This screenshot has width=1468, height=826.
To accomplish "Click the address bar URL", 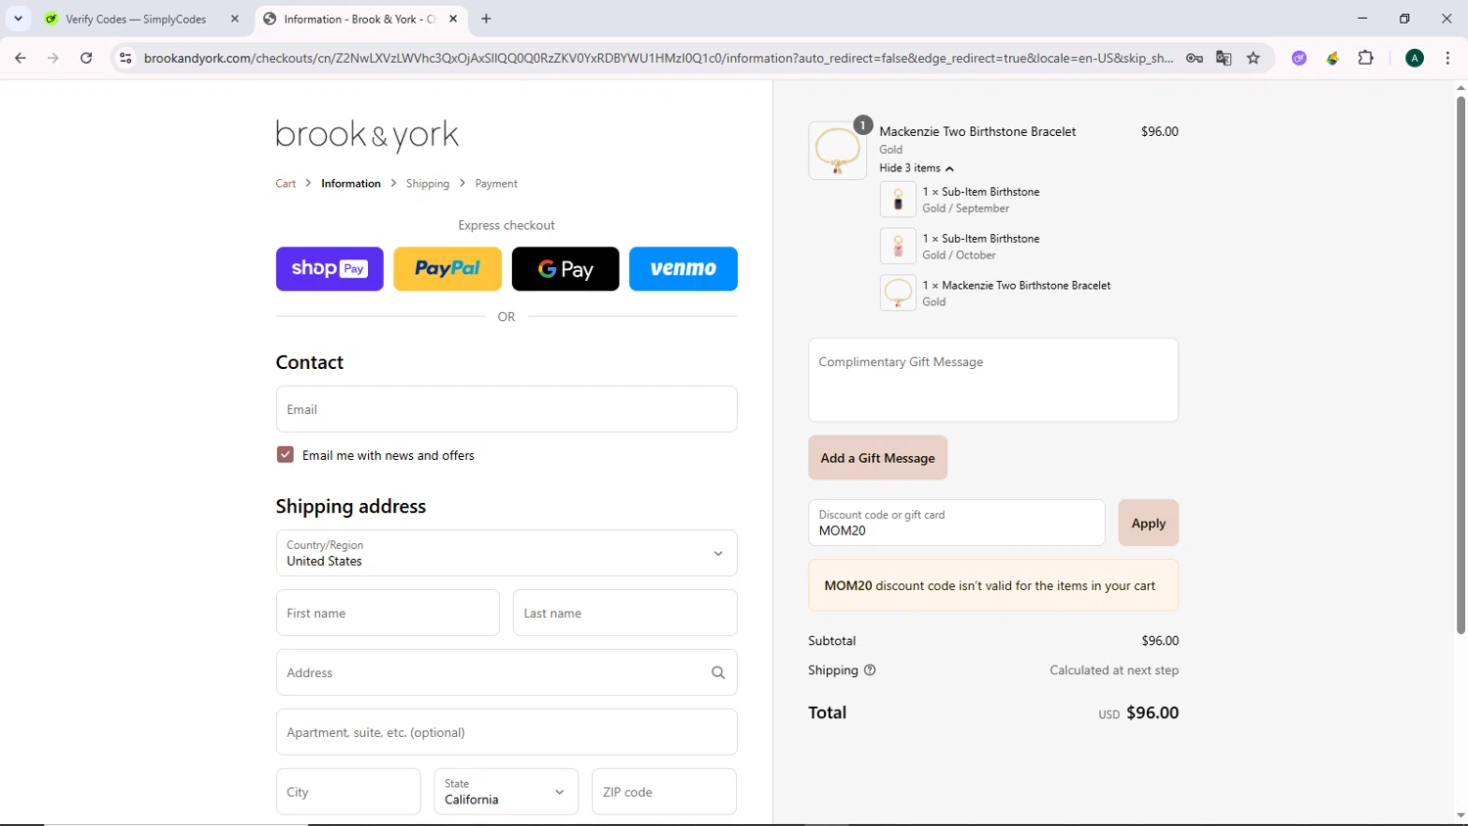I will tap(658, 58).
